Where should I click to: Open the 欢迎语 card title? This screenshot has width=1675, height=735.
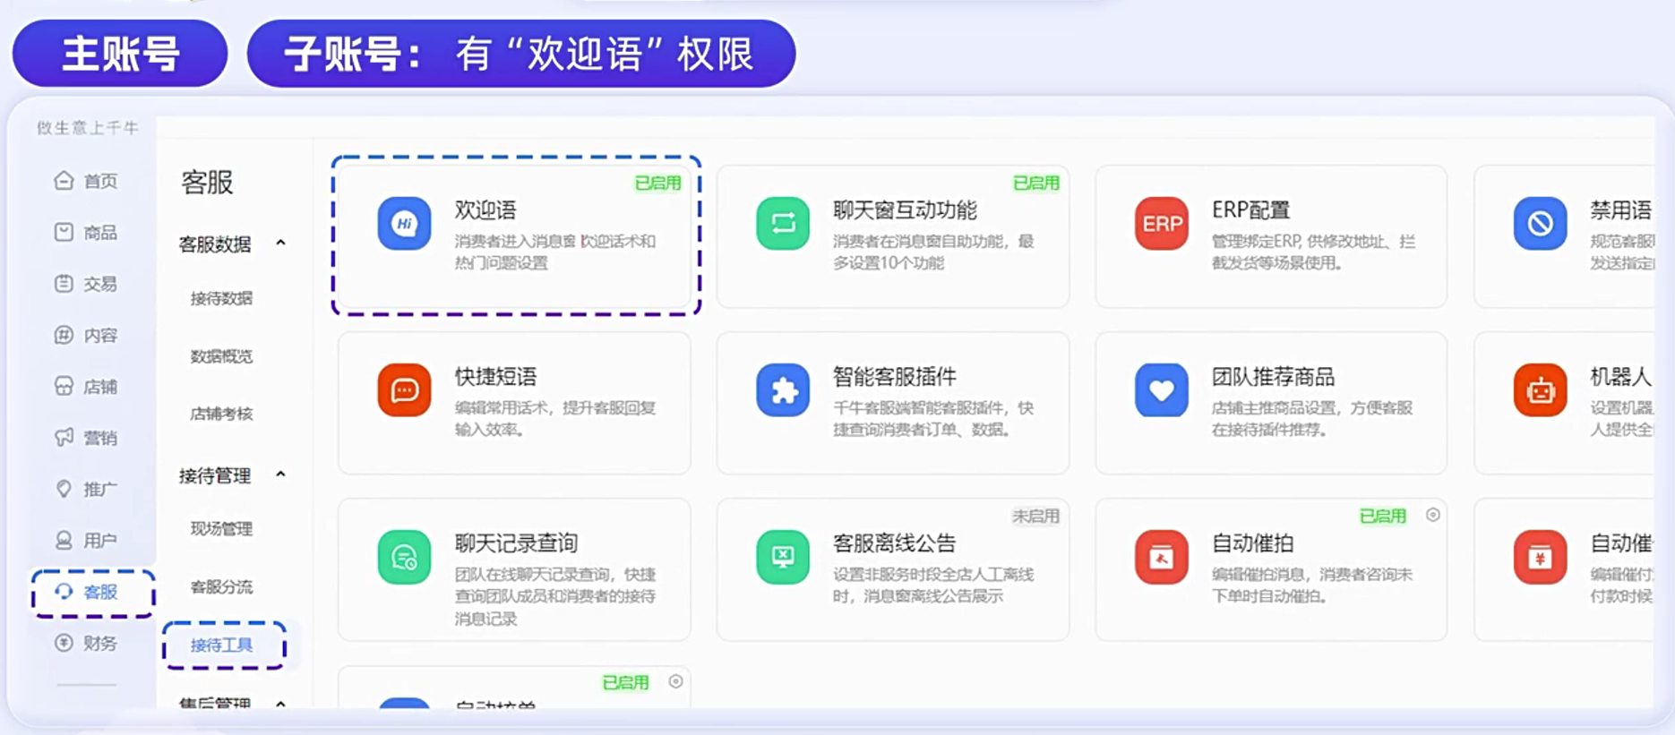[x=485, y=210]
